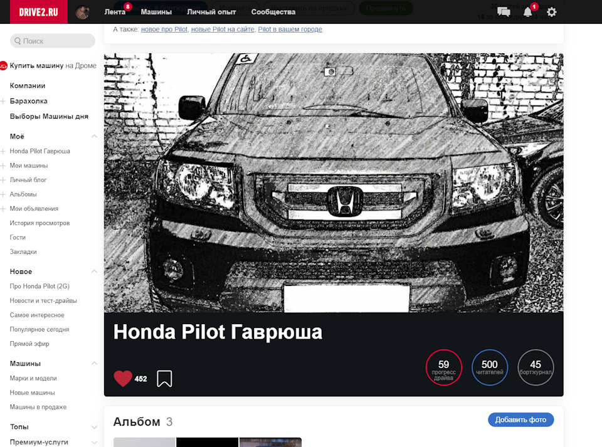This screenshot has height=447, width=602.
Task: Click the 452 likes counter
Action: (x=141, y=379)
